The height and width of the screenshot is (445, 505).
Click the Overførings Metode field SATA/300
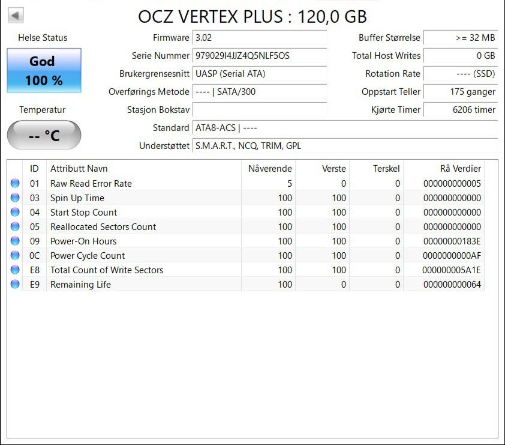pos(260,92)
